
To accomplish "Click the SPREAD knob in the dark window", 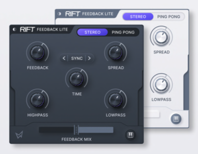I will coord(116,53).
